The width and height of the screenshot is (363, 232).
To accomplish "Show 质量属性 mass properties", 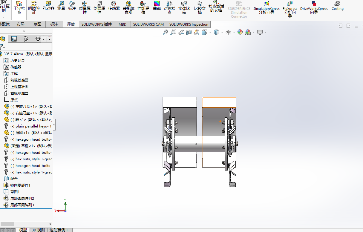I will [x=85, y=8].
